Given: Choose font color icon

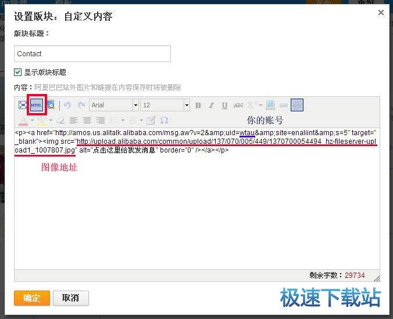Looking at the screenshot, I should pyautogui.click(x=23, y=121).
